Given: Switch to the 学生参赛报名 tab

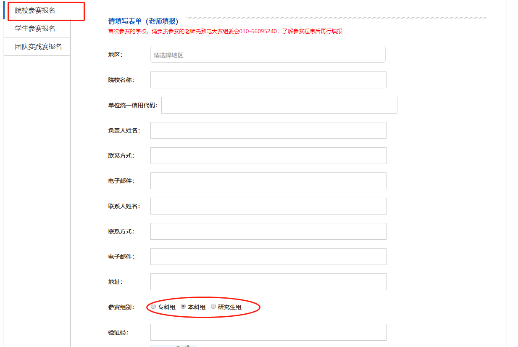Looking at the screenshot, I should (35, 29).
